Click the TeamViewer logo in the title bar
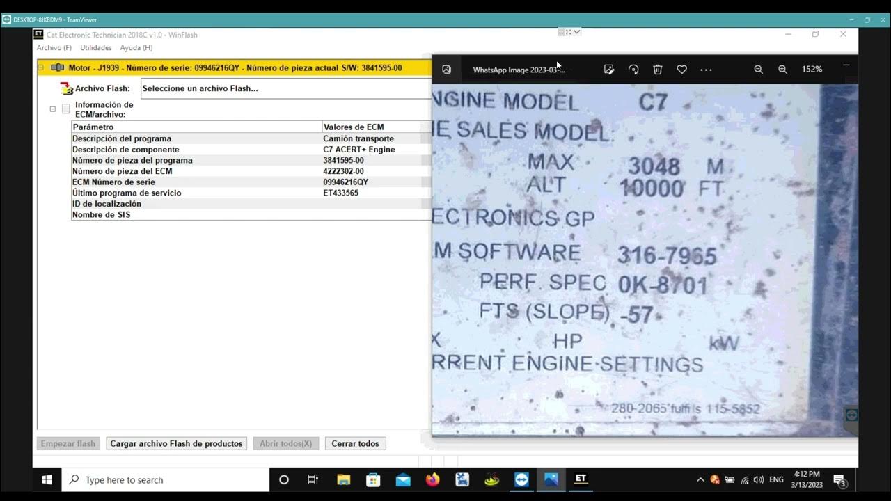This screenshot has width=891, height=501. point(6,19)
